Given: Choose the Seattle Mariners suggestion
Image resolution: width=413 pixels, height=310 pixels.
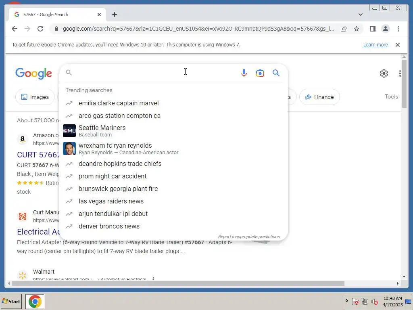Looking at the screenshot, I should 173,131.
